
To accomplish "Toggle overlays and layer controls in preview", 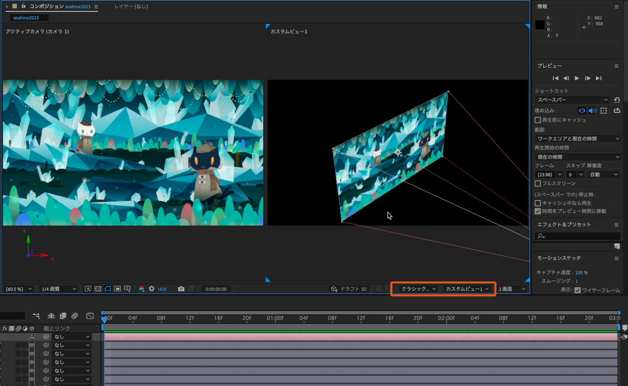I will [x=603, y=111].
